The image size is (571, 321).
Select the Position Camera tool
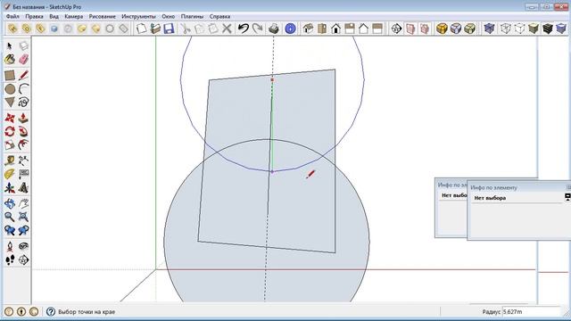tap(10, 246)
